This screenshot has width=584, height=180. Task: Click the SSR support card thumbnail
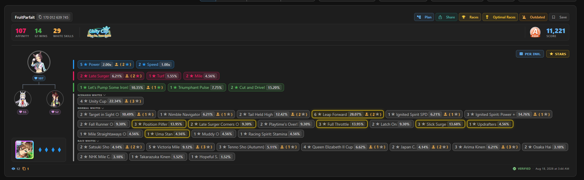coord(25,150)
